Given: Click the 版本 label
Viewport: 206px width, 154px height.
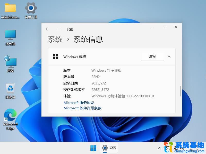Looking at the screenshot, I should 67,70.
